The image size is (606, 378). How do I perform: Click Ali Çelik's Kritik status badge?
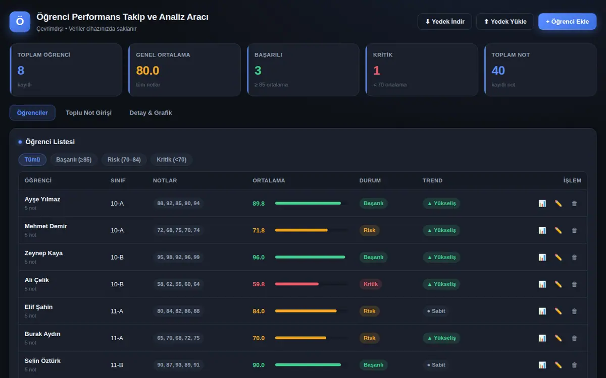pyautogui.click(x=371, y=284)
